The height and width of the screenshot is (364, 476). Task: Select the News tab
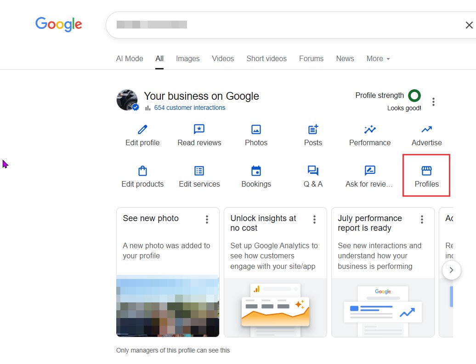pyautogui.click(x=345, y=58)
